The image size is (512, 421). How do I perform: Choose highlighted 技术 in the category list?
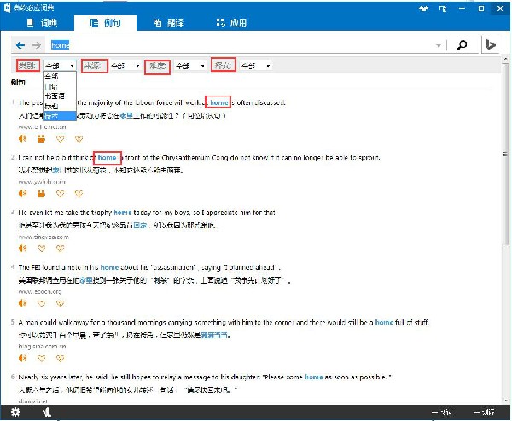(60, 115)
